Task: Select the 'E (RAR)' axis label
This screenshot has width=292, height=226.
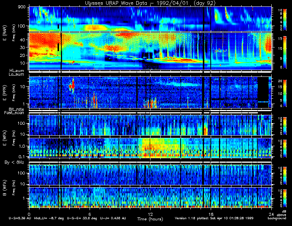Action: coord(5,33)
